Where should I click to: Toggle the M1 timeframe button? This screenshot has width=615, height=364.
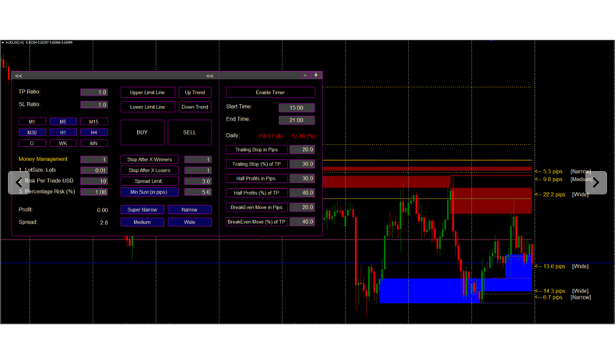[x=32, y=121]
